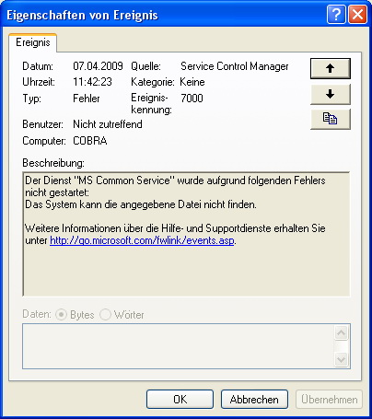
Task: Click inside the empty Daten text area
Action: click(178, 346)
